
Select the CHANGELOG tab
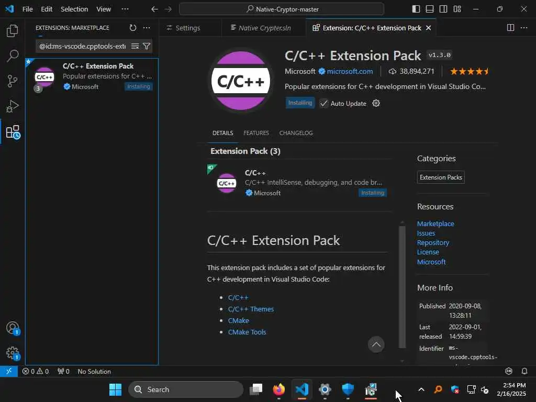pos(296,133)
